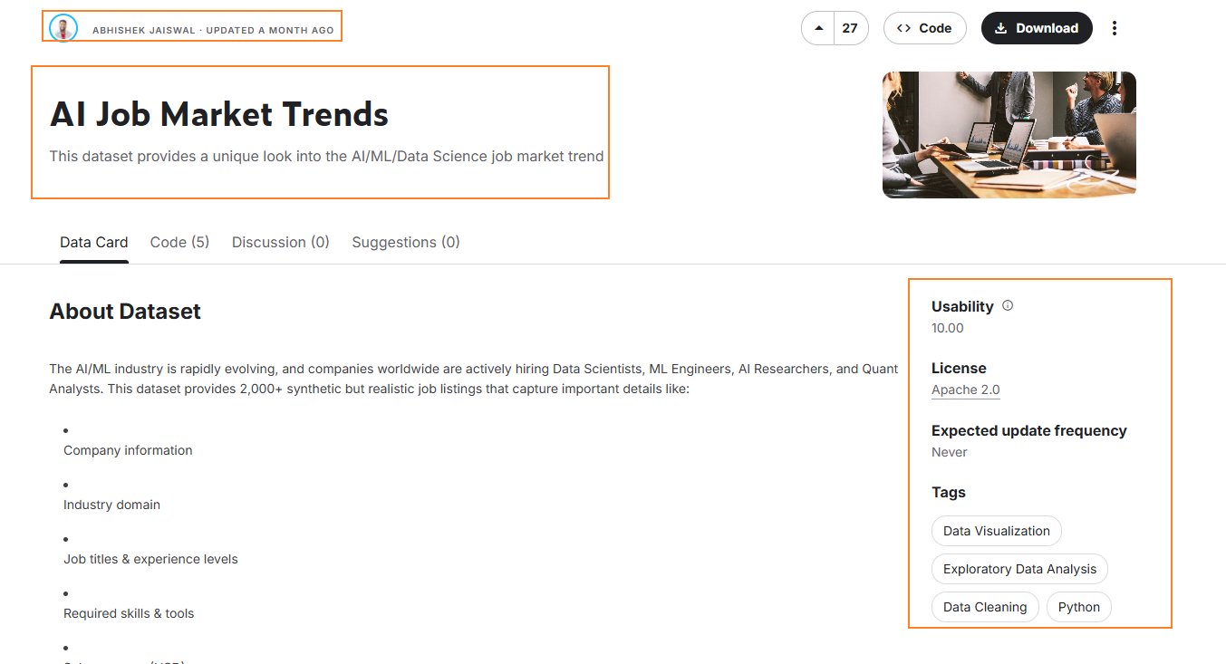Click the Usability info icon

point(1008,306)
